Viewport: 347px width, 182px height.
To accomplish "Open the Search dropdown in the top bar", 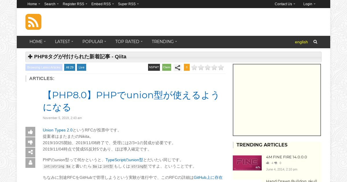I will click(x=51, y=4).
